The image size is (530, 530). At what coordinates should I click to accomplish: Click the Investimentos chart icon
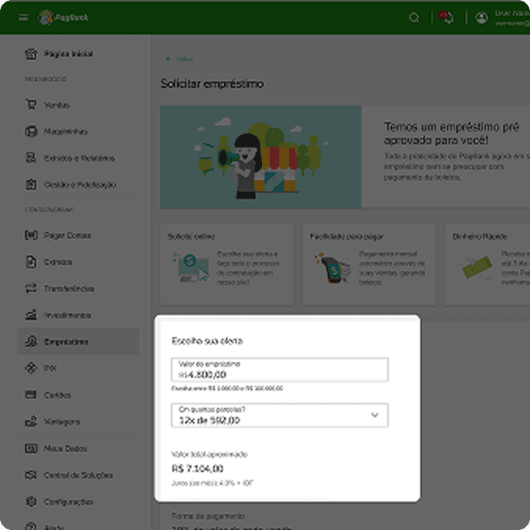click(x=31, y=315)
